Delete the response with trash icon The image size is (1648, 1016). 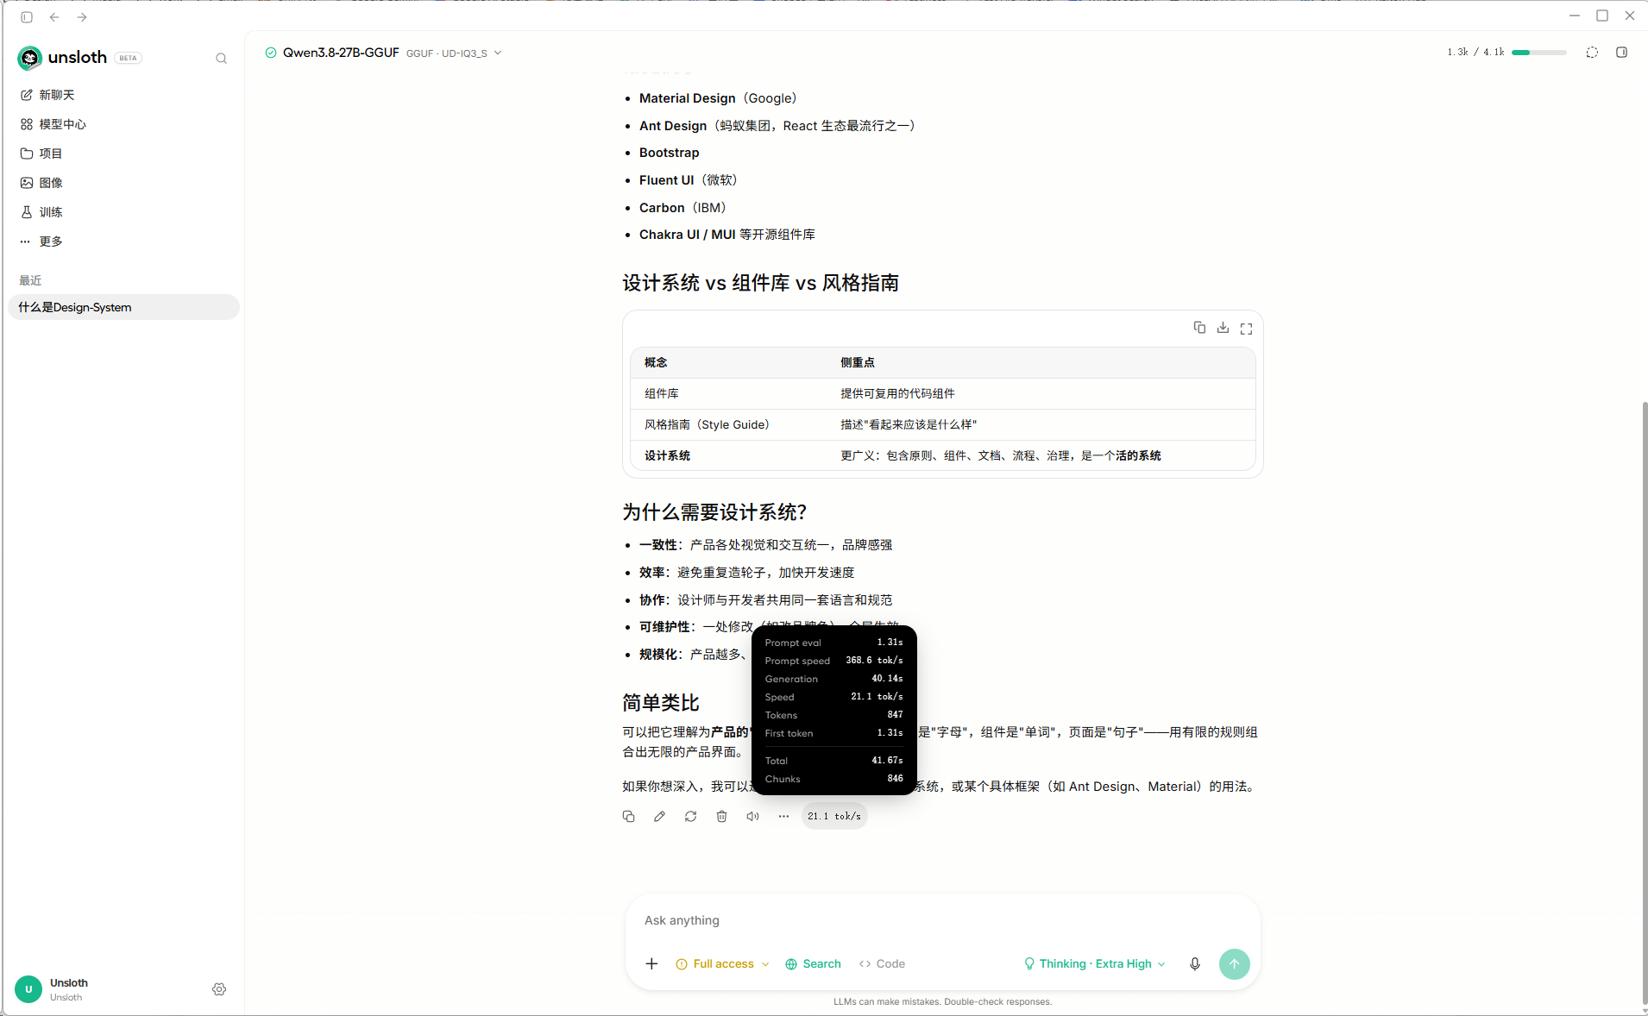pos(721,816)
